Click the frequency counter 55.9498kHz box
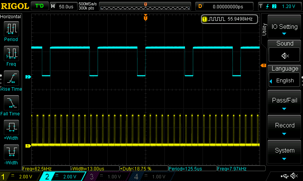The height and width of the screenshot is (181, 303). point(229,19)
